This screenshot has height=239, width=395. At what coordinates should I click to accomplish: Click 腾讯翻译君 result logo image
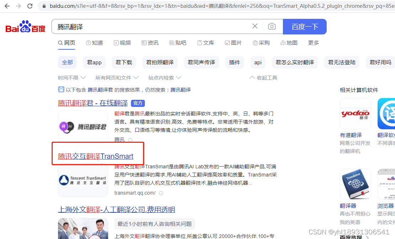[83, 126]
